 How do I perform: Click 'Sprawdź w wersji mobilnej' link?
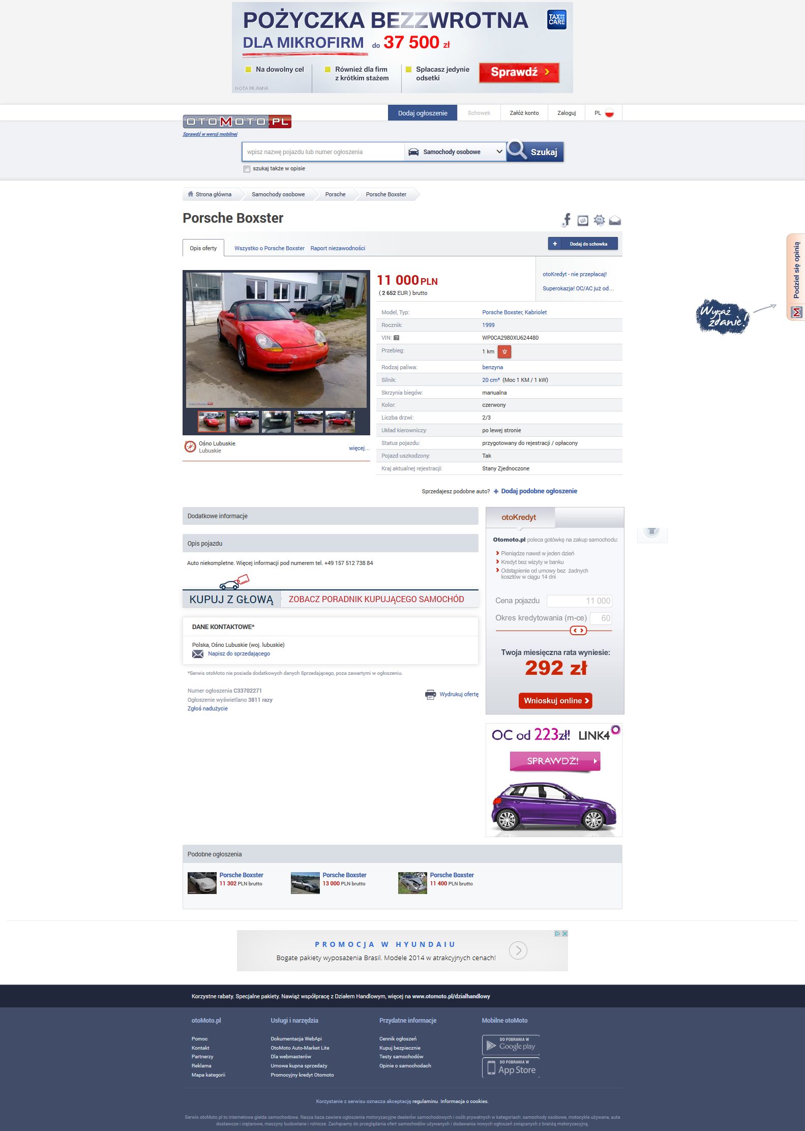pos(210,134)
